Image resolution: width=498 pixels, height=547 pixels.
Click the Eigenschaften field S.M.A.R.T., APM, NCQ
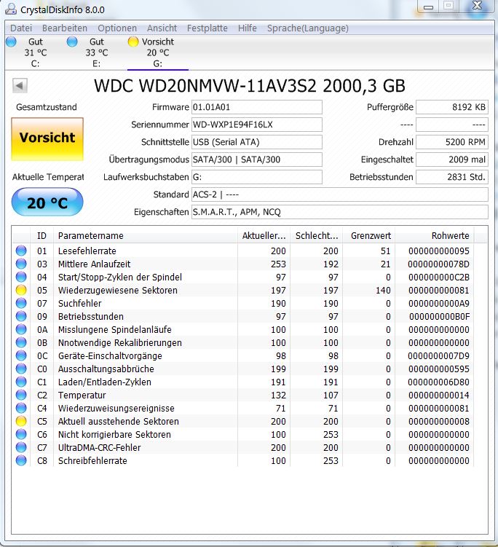click(x=340, y=212)
